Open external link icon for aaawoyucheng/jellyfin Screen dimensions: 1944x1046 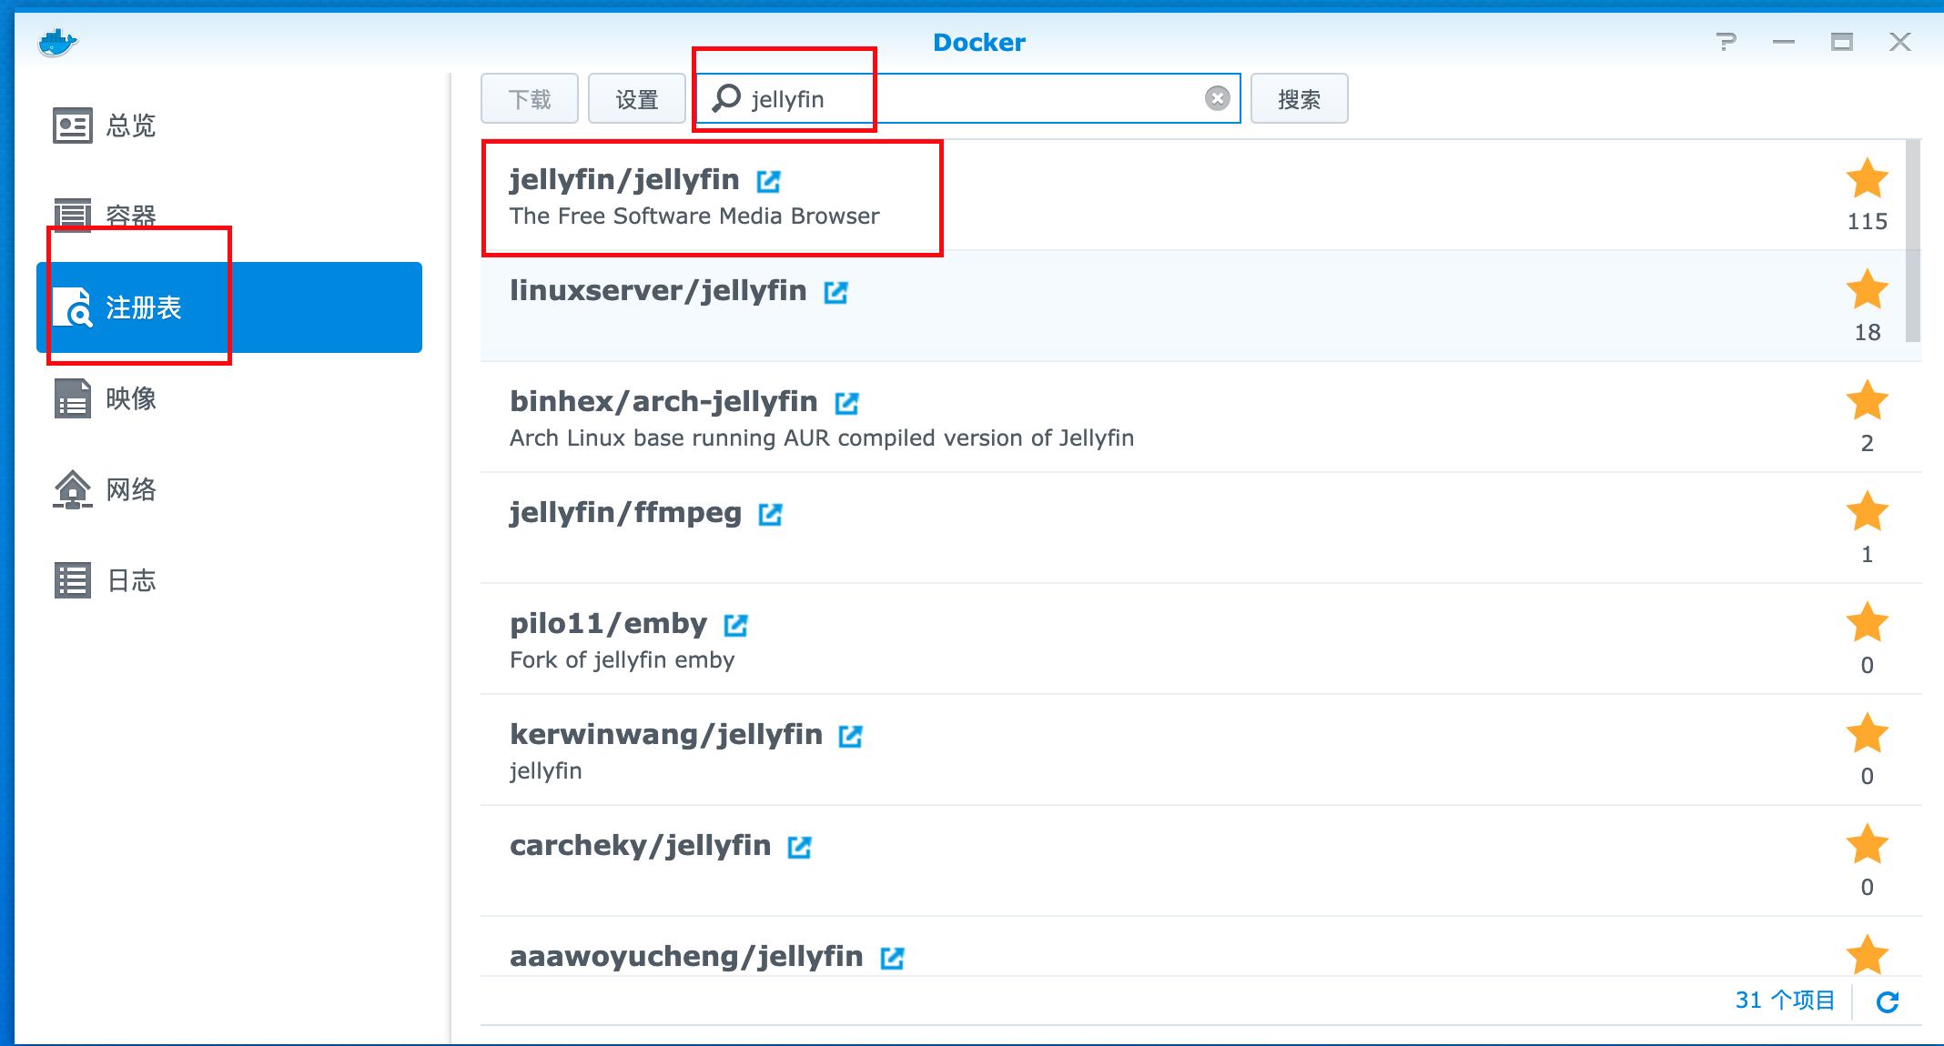pyautogui.click(x=893, y=958)
